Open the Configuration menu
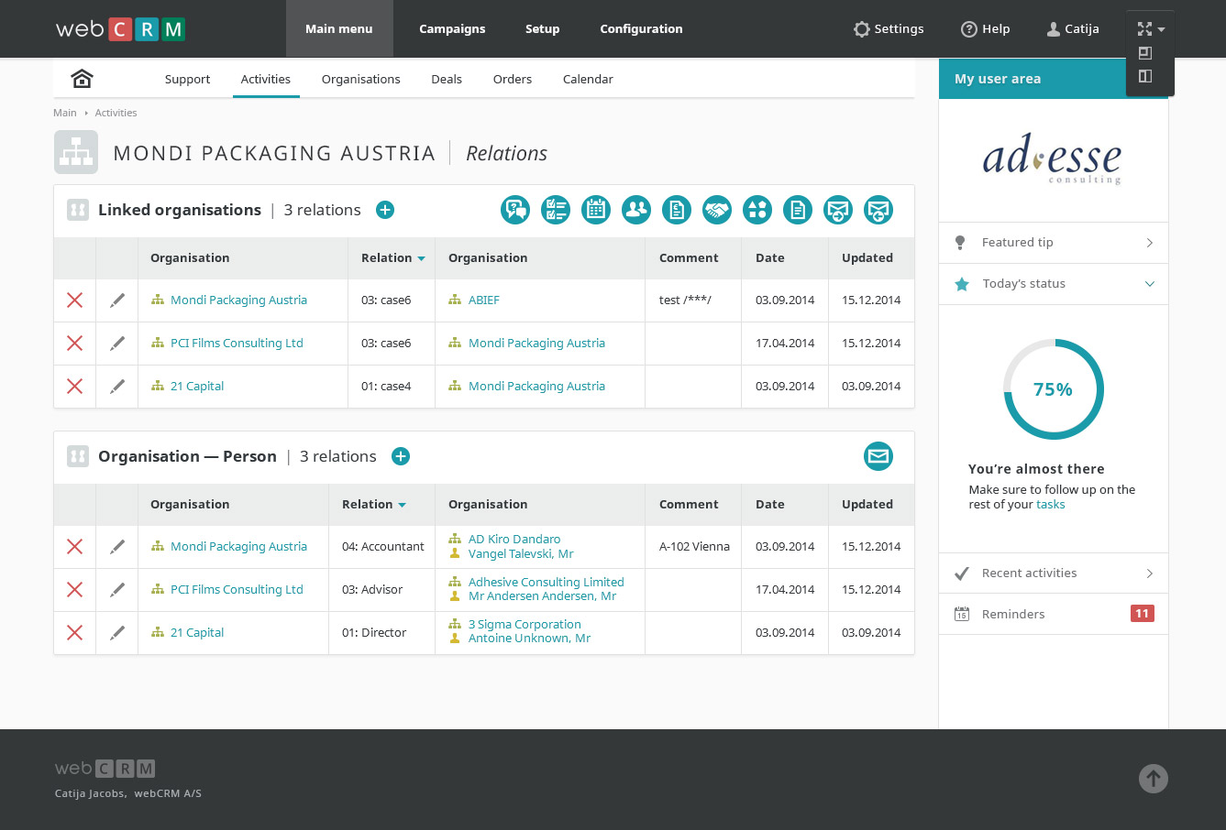Screen dimensions: 1226x830 click(x=641, y=28)
